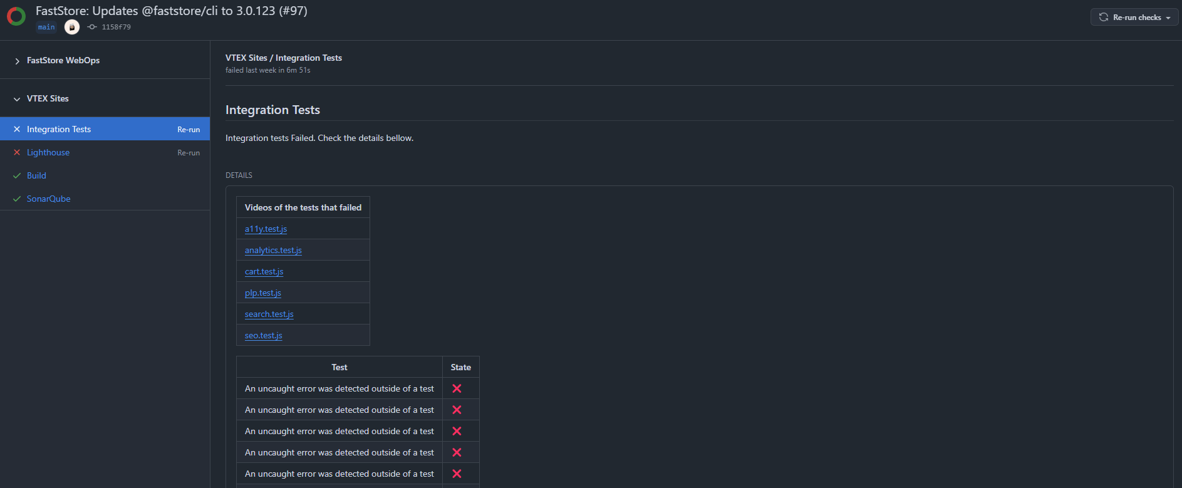The width and height of the screenshot is (1182, 488).
Task: Re-run the Lighthouse check
Action: (189, 153)
